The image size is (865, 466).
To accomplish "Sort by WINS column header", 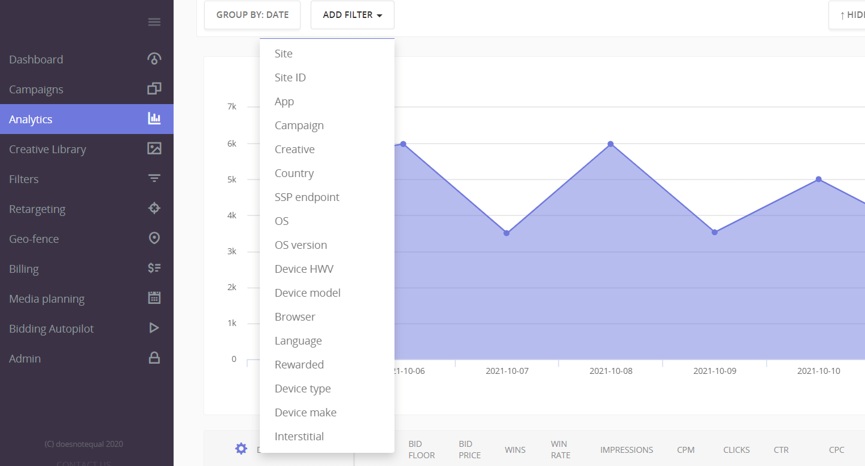I will [x=515, y=450].
